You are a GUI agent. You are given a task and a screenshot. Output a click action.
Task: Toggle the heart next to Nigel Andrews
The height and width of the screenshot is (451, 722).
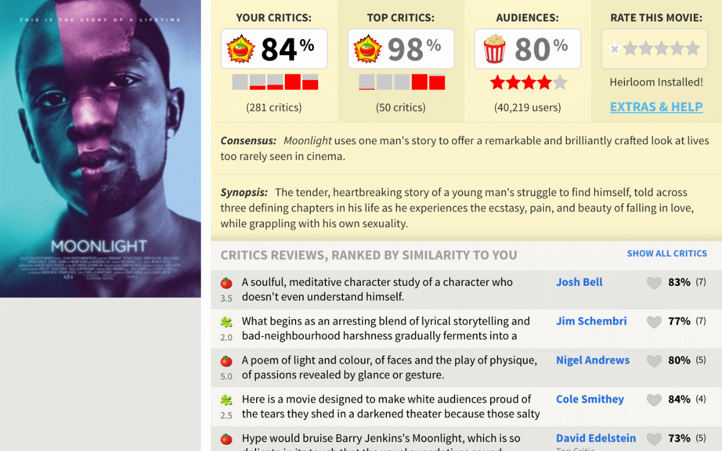(x=654, y=361)
